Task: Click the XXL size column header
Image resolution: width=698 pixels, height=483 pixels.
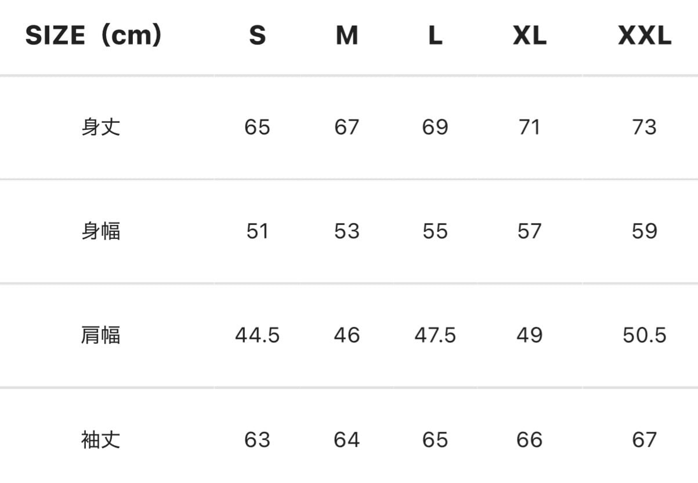Action: 644,36
